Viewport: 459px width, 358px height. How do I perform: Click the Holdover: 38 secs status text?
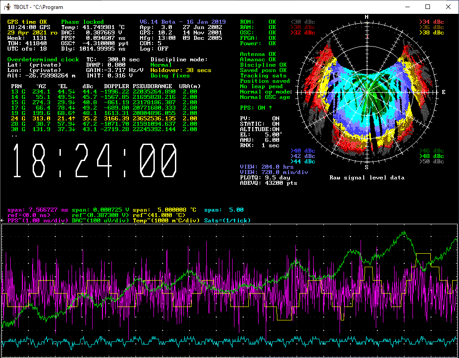(181, 70)
